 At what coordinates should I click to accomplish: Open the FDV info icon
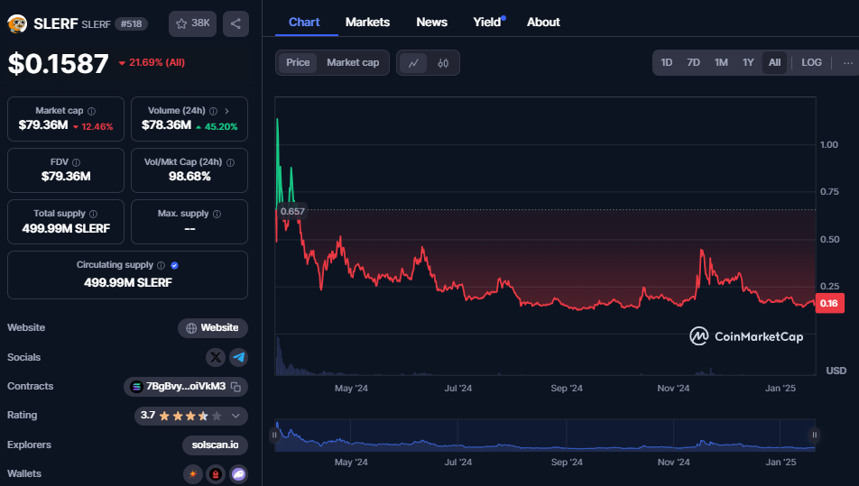[x=76, y=162]
